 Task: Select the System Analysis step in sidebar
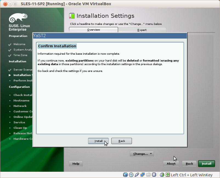(x=23, y=50)
